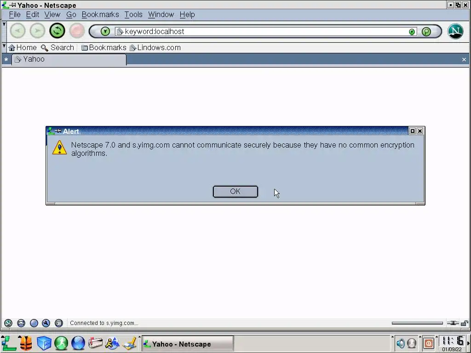This screenshot has height=353, width=471.
Task: Click the panel hide arrow right of clock
Action: [x=468, y=343]
